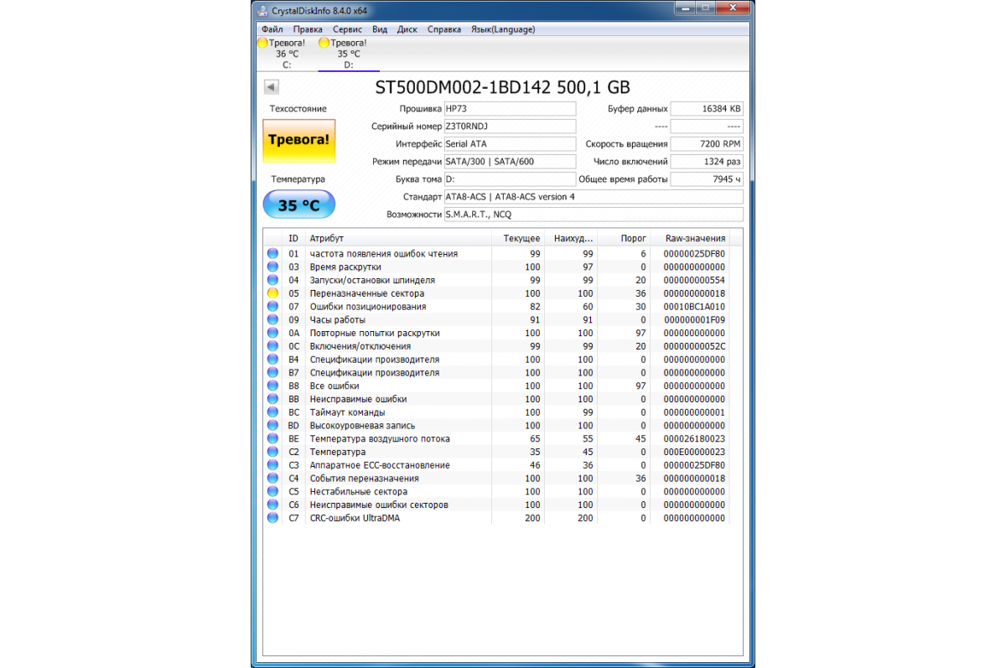Click blue status icon of attribute 07
The height and width of the screenshot is (668, 1006).
272,307
